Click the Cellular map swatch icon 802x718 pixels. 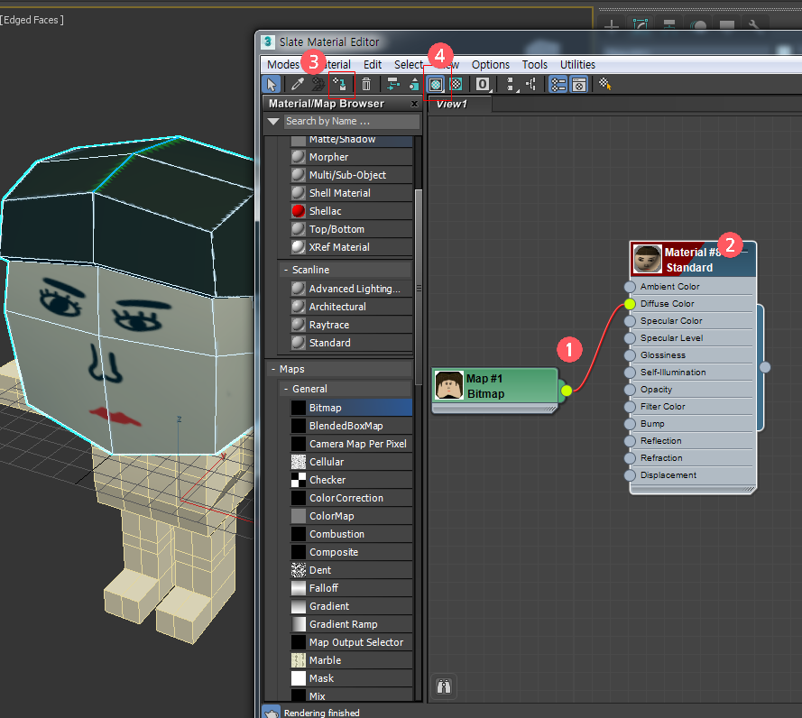click(x=299, y=462)
